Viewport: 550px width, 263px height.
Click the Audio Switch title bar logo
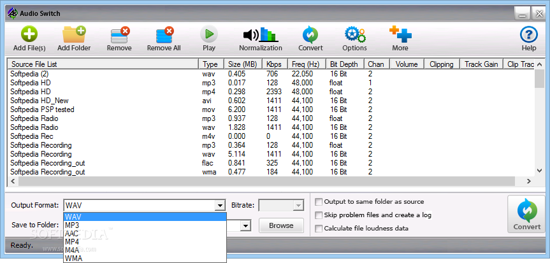point(13,13)
